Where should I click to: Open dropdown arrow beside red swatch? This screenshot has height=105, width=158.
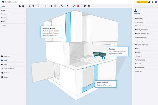(81, 6)
